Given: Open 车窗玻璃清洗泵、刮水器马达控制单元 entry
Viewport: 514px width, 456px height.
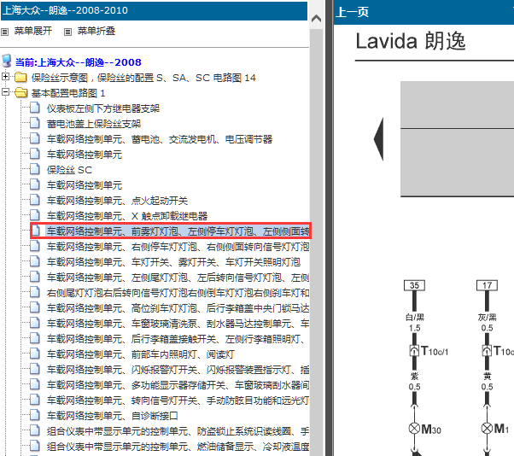Looking at the screenshot, I should pyautogui.click(x=178, y=324).
